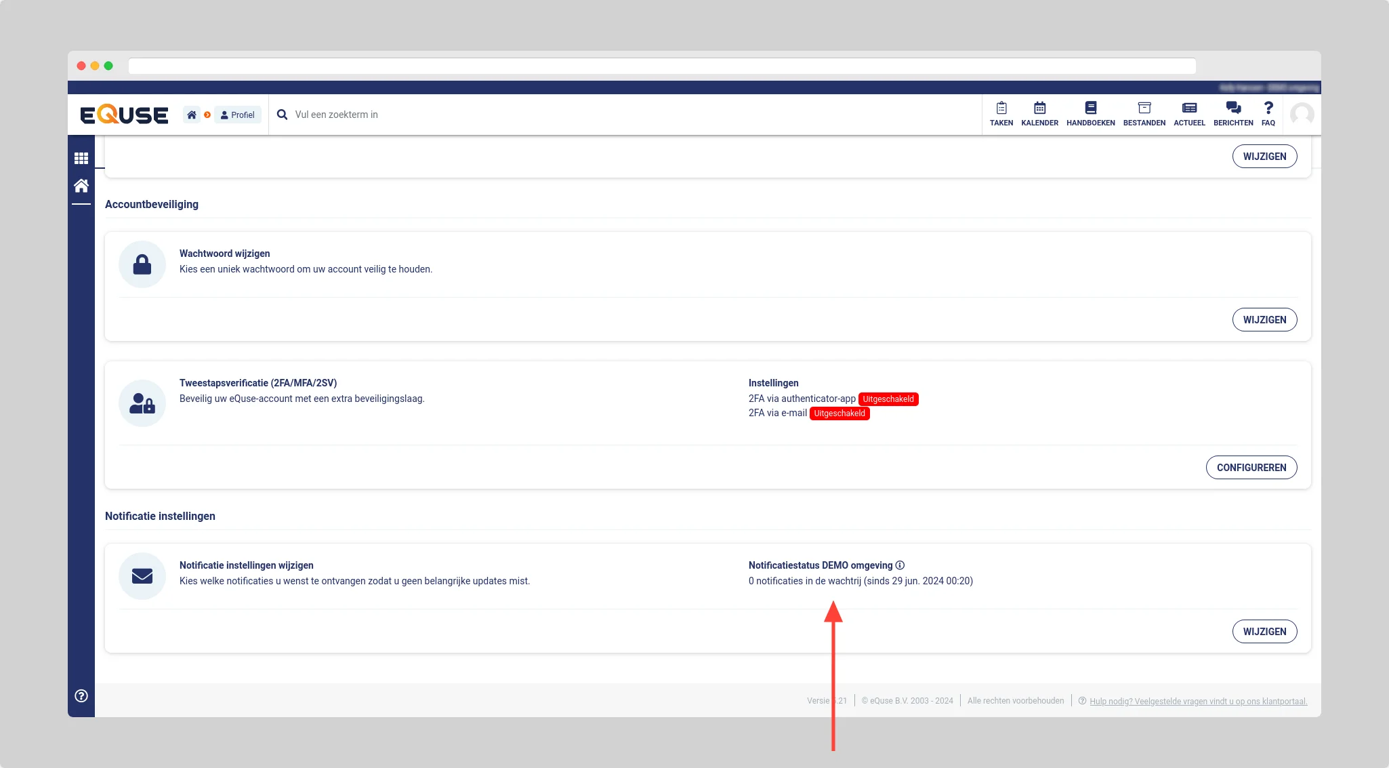Select the Profiel breadcrumb item

point(238,115)
